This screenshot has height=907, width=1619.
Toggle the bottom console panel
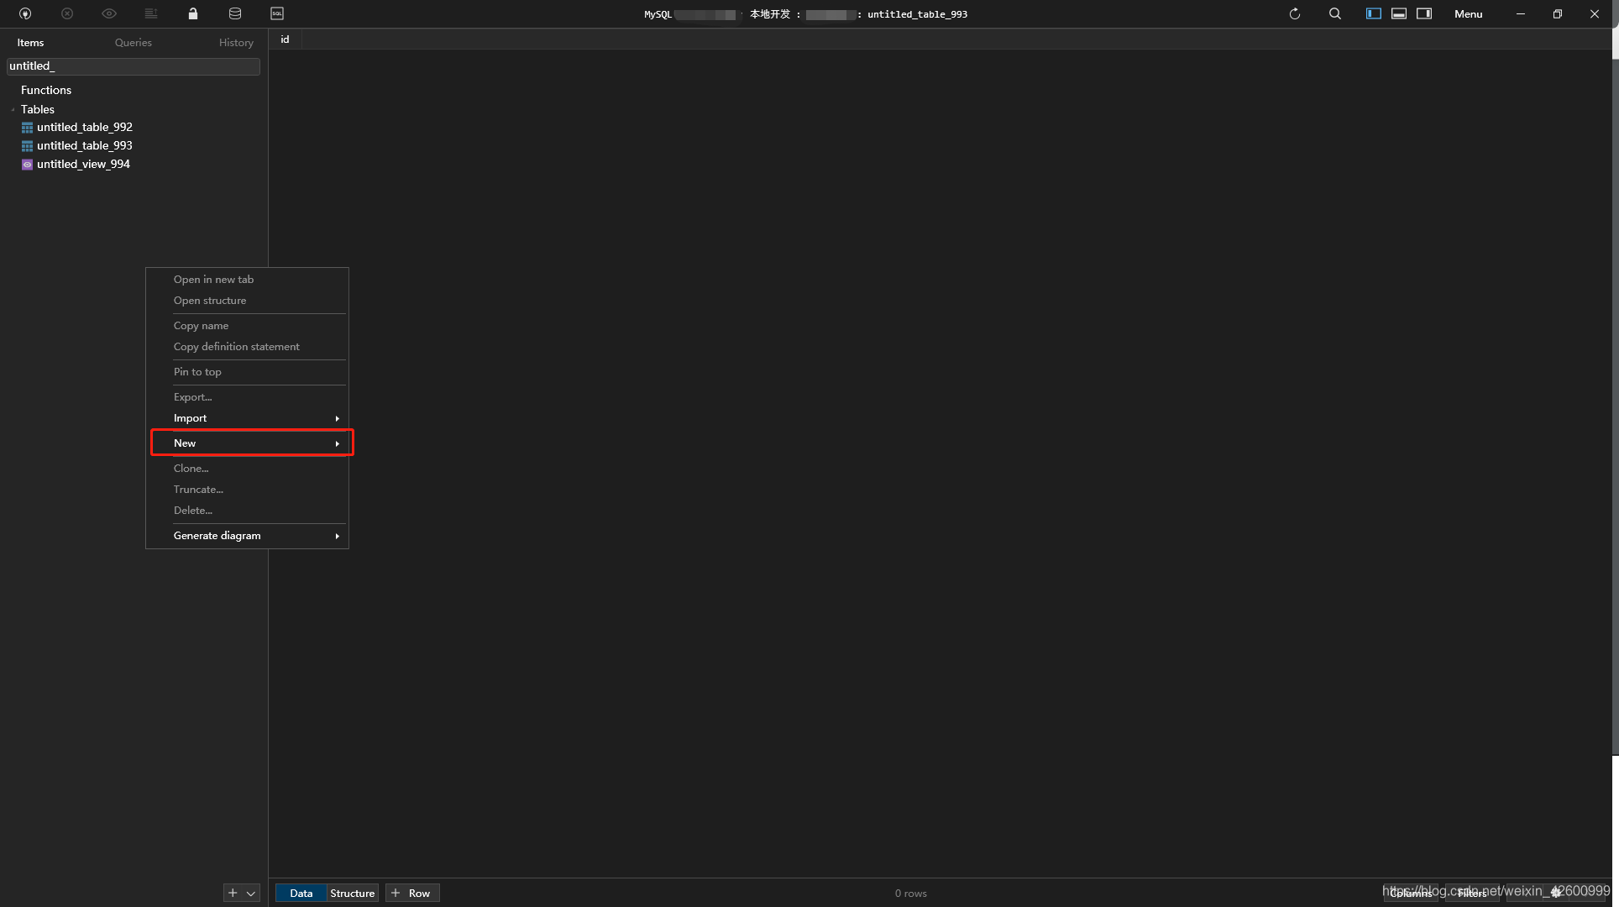click(x=1399, y=13)
